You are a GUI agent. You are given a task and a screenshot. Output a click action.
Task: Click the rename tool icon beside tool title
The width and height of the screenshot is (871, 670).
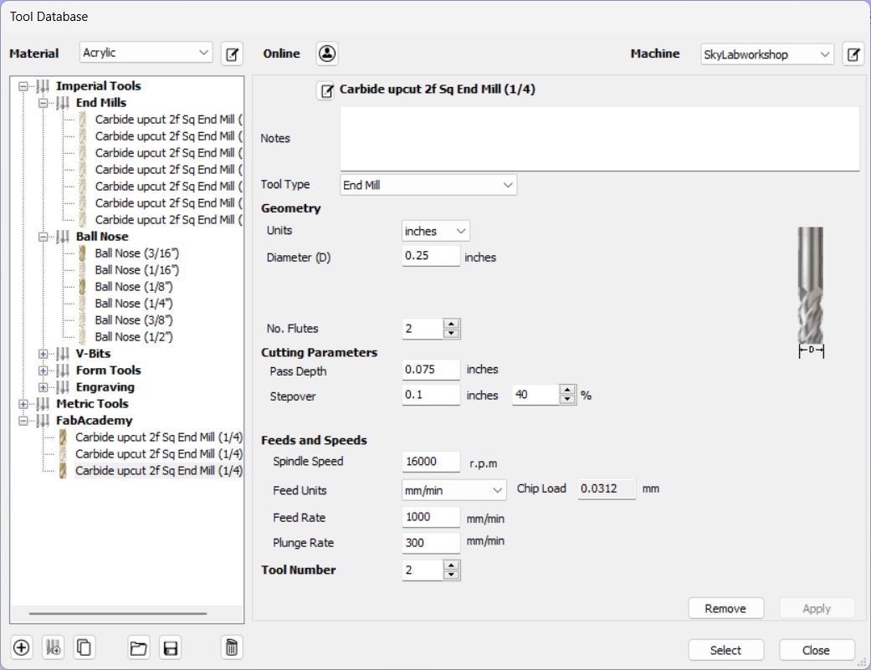(326, 90)
